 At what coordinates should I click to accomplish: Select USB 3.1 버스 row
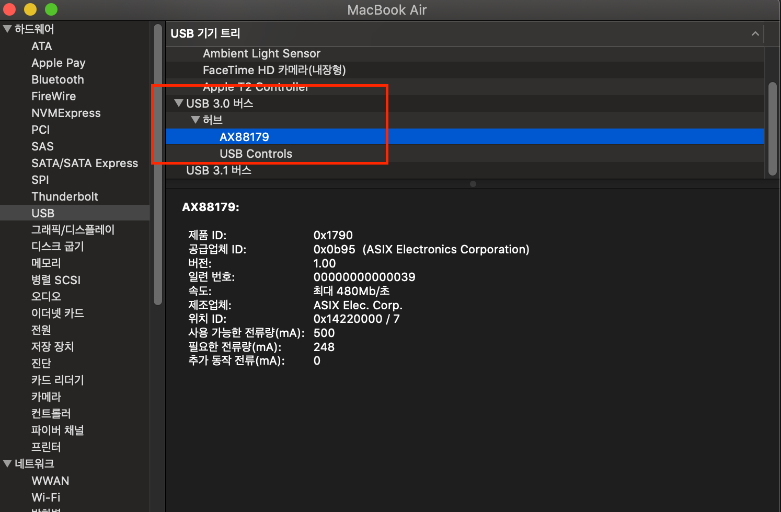click(x=465, y=170)
